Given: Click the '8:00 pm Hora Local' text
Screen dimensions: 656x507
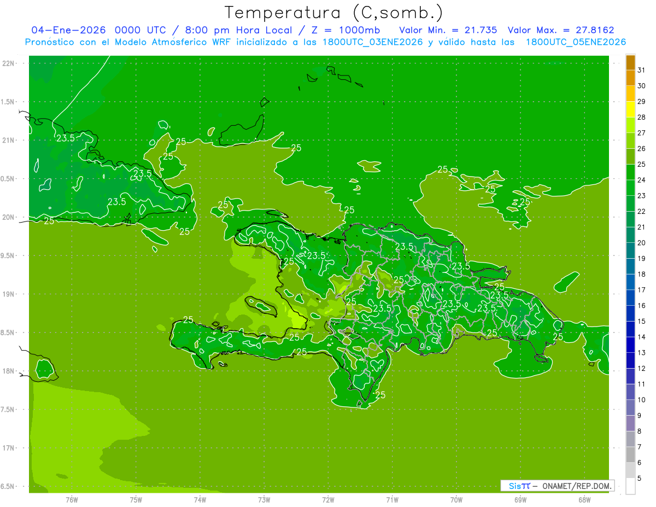Looking at the screenshot, I should pyautogui.click(x=239, y=30).
